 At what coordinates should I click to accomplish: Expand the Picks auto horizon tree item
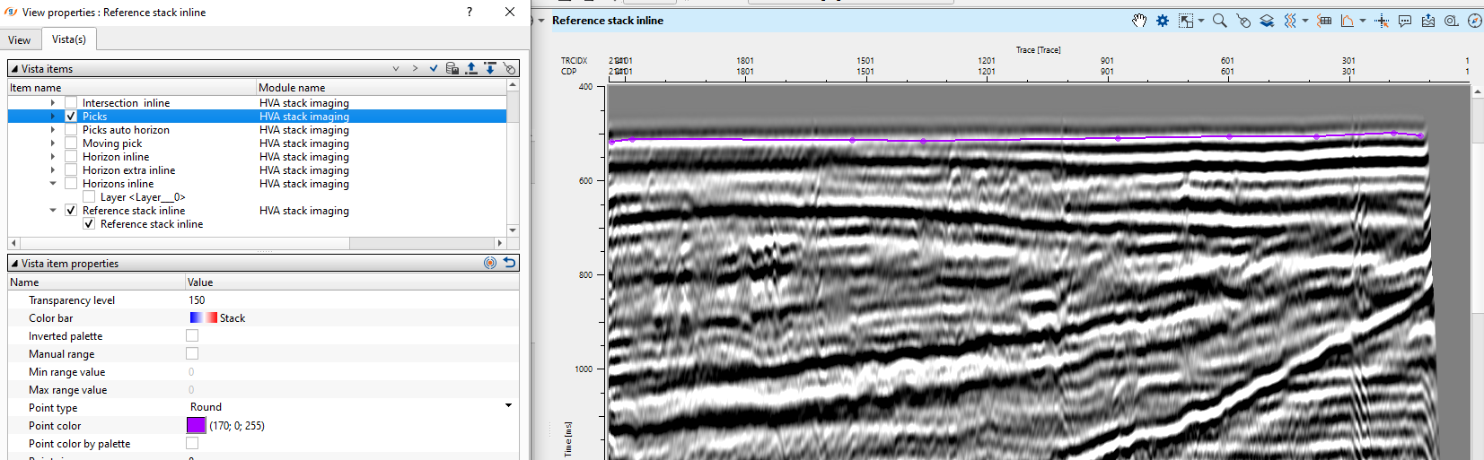coord(53,130)
